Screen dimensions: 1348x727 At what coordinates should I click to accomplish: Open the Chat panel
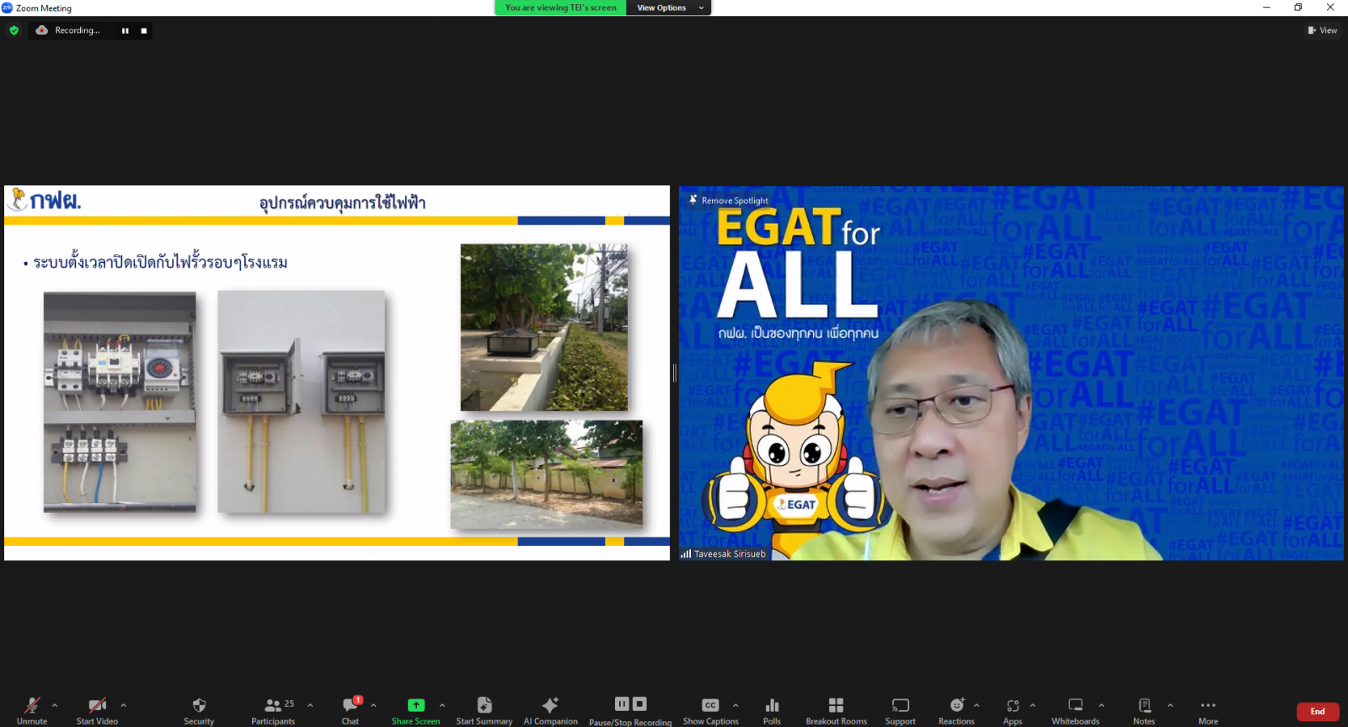point(350,710)
